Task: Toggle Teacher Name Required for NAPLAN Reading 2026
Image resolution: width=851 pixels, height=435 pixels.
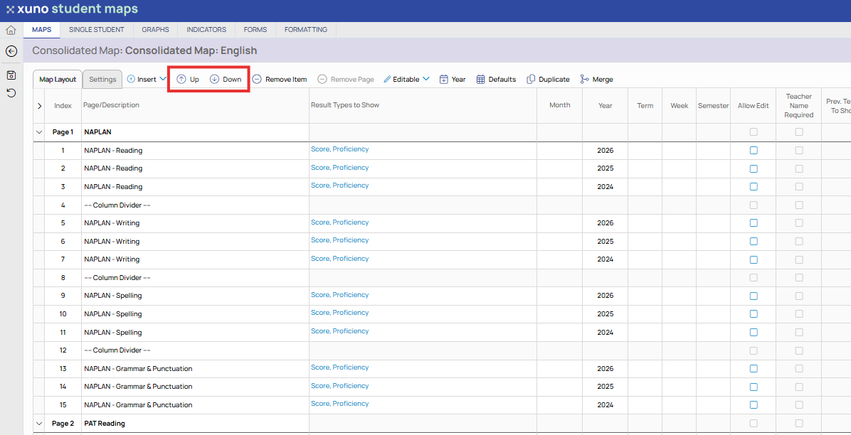Action: pyautogui.click(x=799, y=151)
